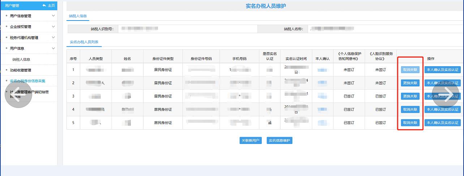The width and height of the screenshot is (464, 176).
Task: Expand the 税务代理机构管理 chevron
Action: coord(53,37)
